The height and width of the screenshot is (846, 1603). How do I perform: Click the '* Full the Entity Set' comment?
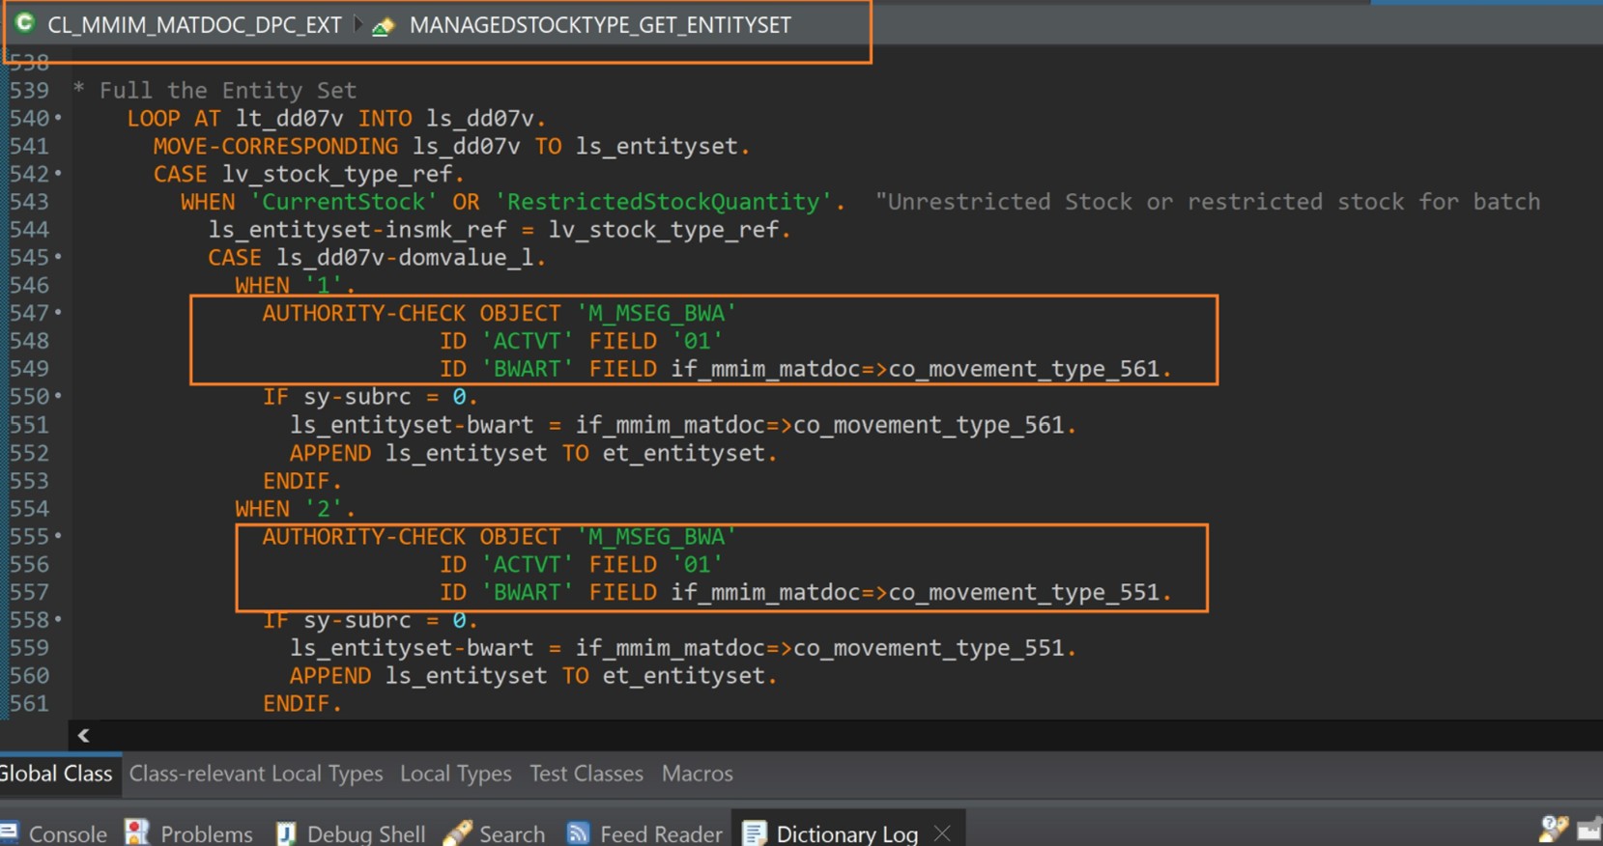coord(215,91)
